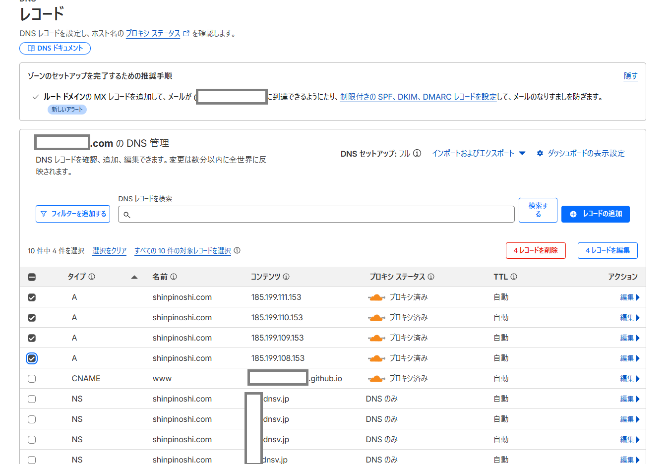Click the orange cloud icon for 185.199.110.153
This screenshot has height=464, width=670.
tap(376, 318)
